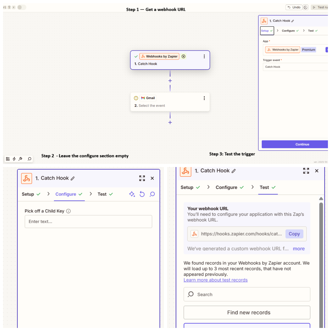Copy the webhook URL
The image size is (331, 331).
tap(294, 234)
